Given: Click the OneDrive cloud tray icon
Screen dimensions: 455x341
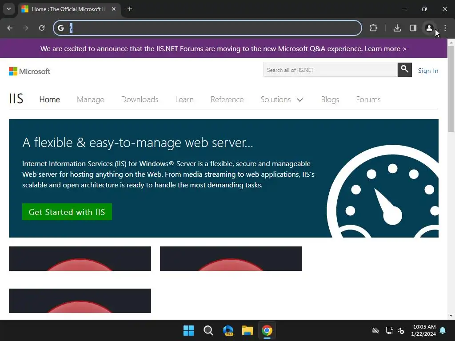Looking at the screenshot, I should click(x=375, y=330).
